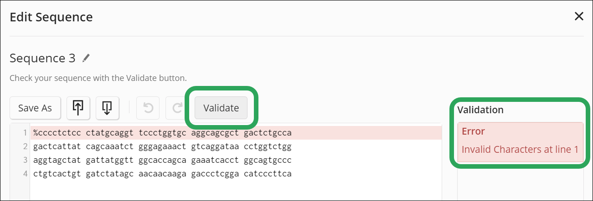Click the line beginning with ctgtcactgt

point(162,174)
